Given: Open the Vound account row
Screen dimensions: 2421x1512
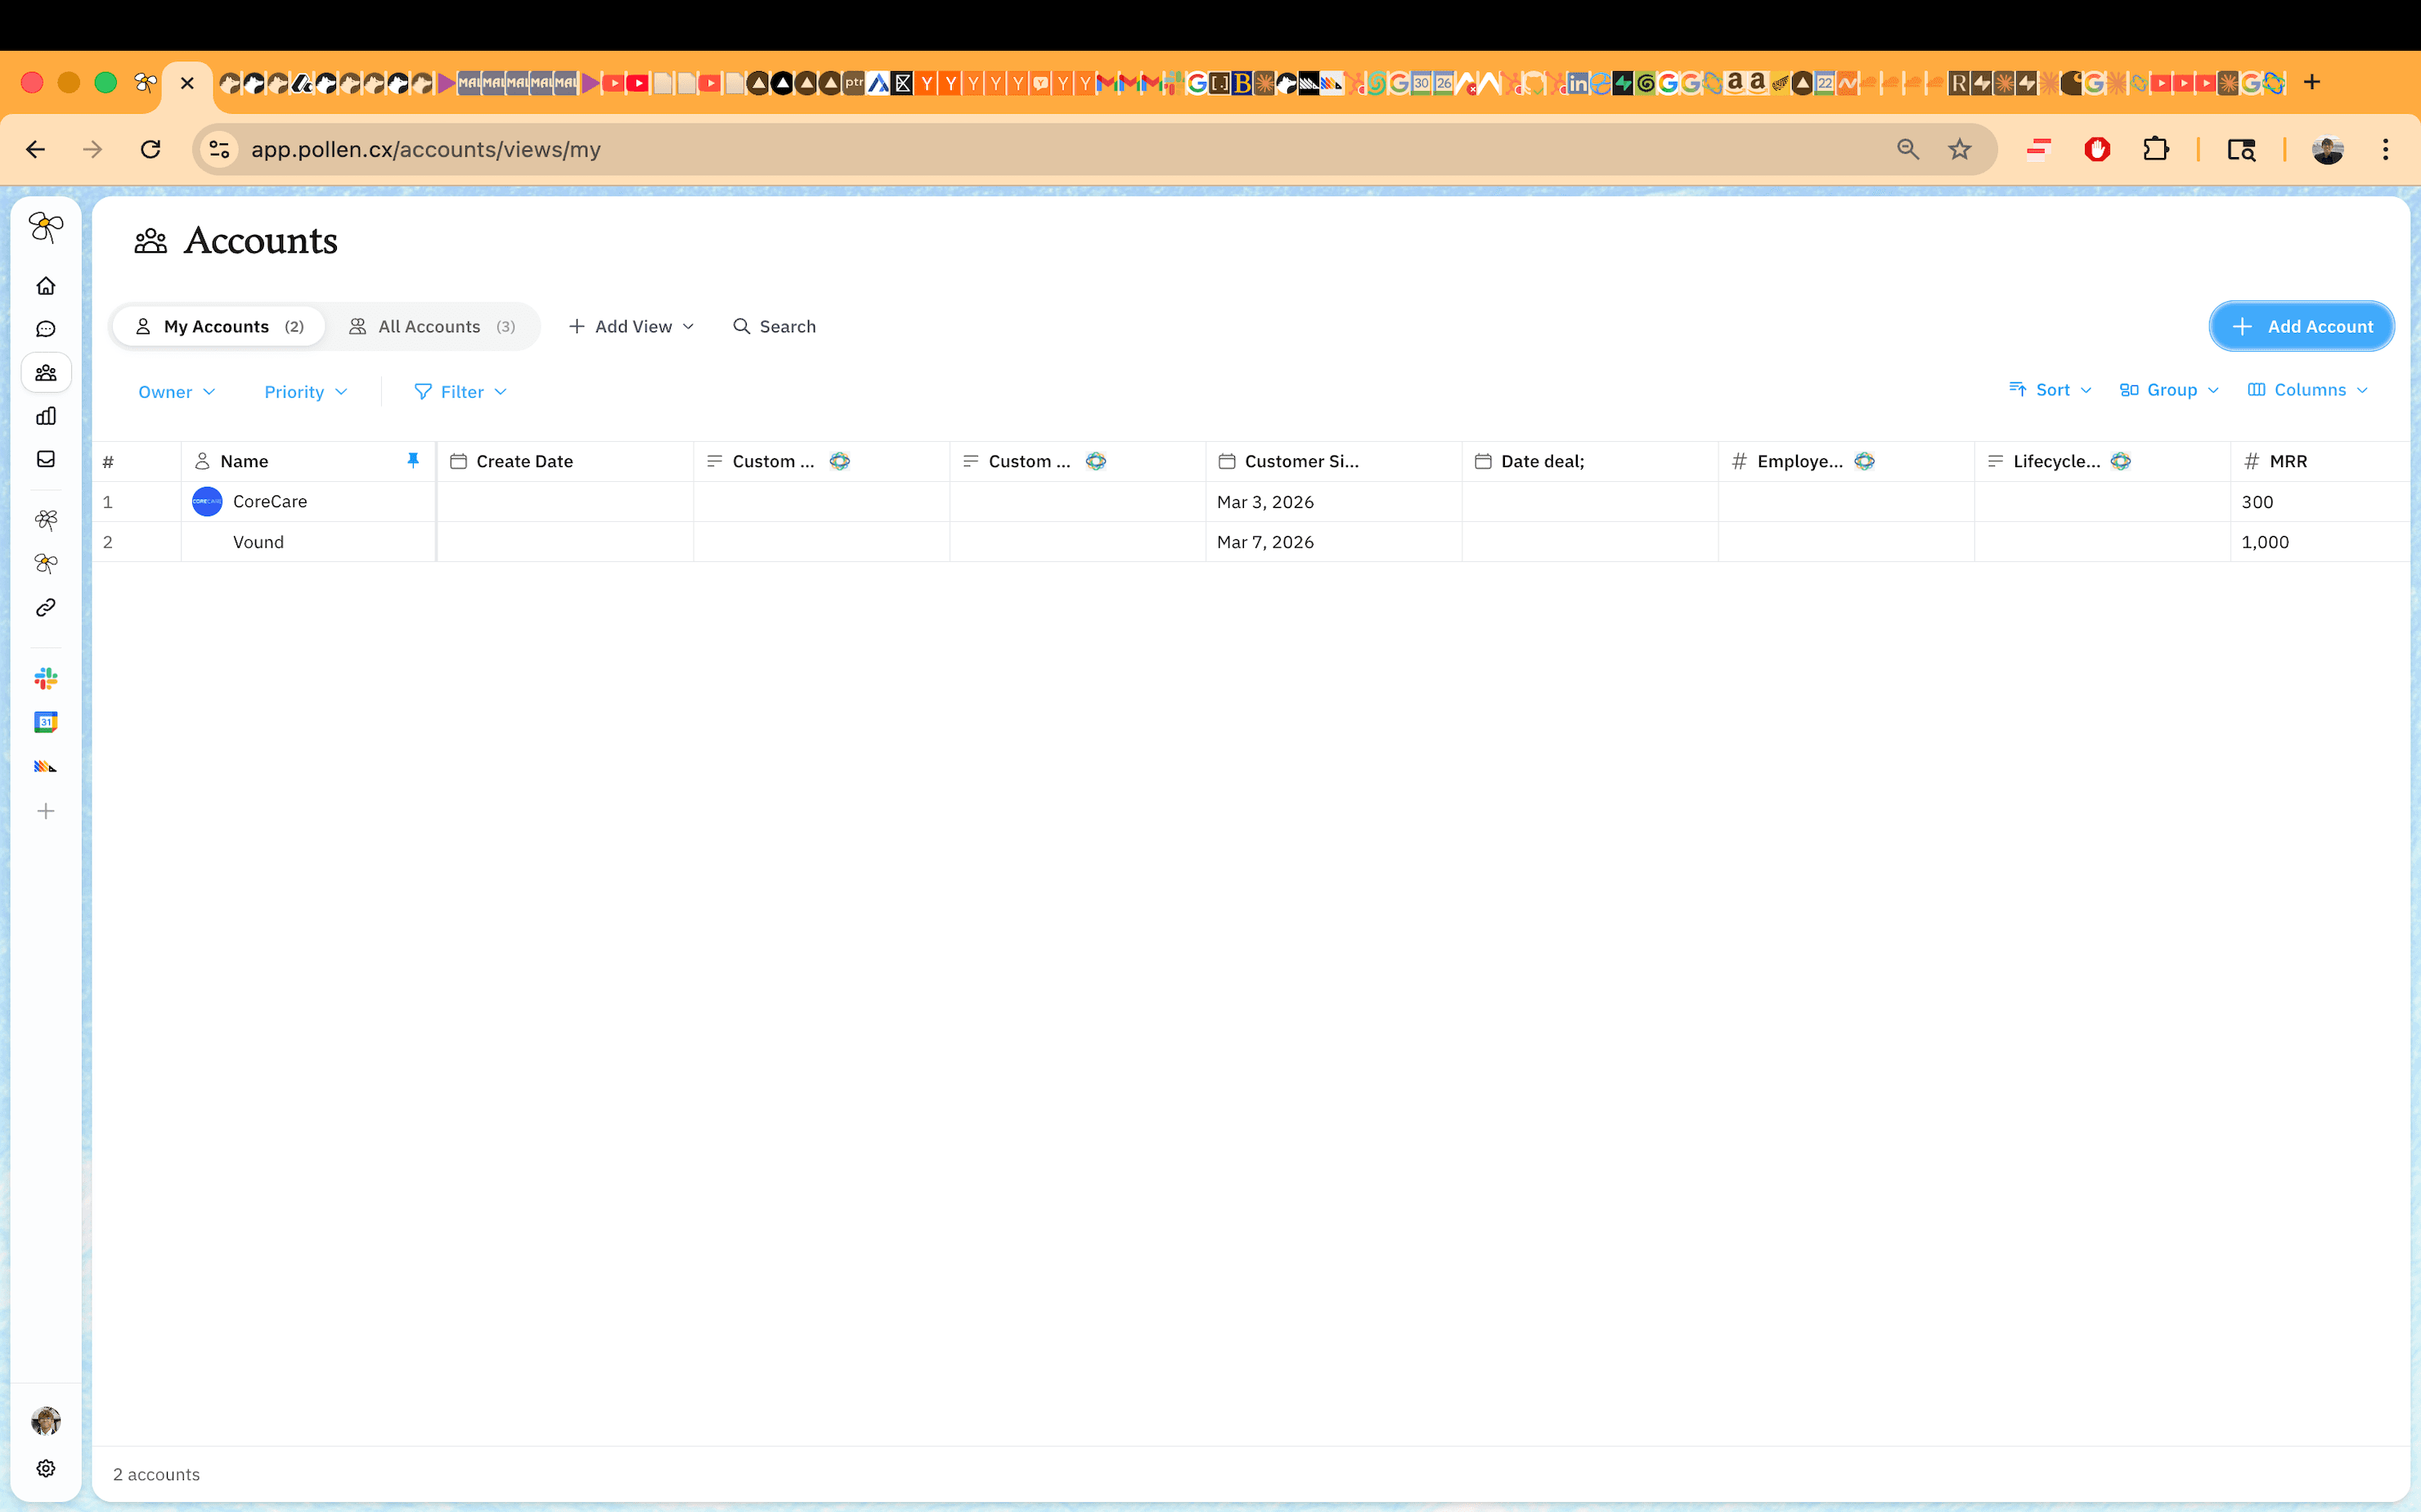Looking at the screenshot, I should (x=1251, y=542).
